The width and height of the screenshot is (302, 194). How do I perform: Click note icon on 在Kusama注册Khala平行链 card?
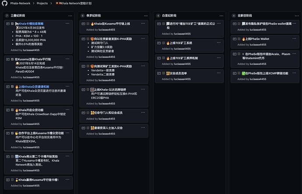8,59
